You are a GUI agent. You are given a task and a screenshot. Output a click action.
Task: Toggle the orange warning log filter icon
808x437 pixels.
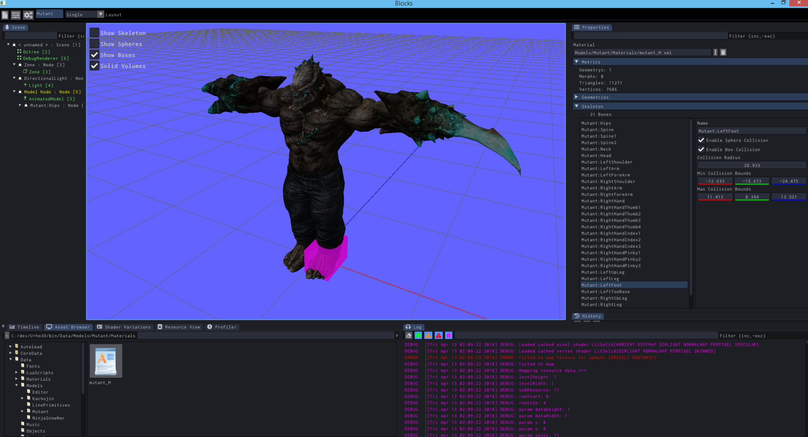coord(428,336)
